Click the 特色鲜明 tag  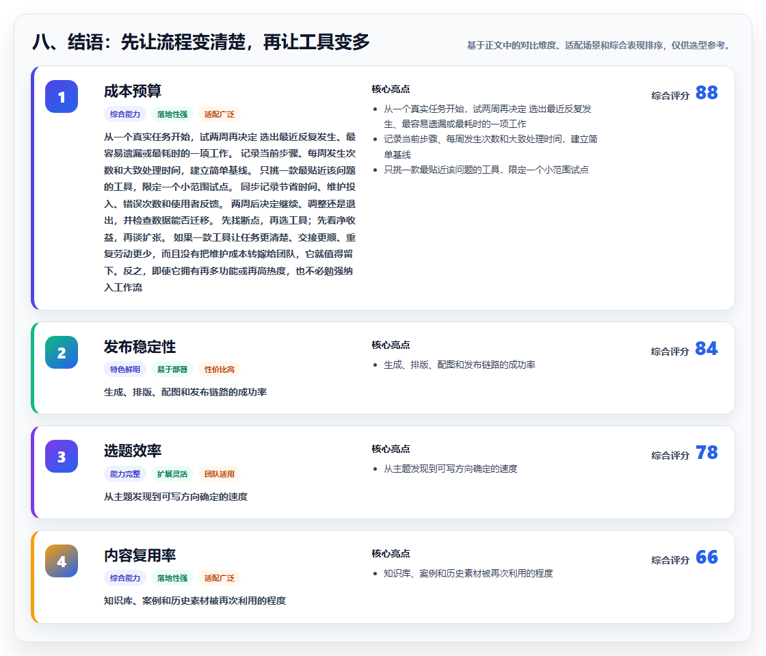(x=125, y=369)
